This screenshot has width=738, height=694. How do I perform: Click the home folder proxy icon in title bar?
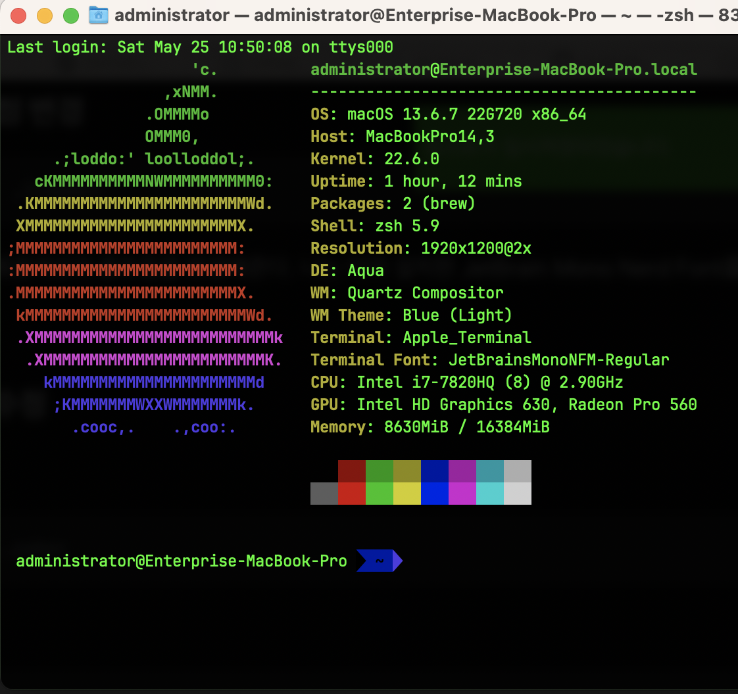99,16
